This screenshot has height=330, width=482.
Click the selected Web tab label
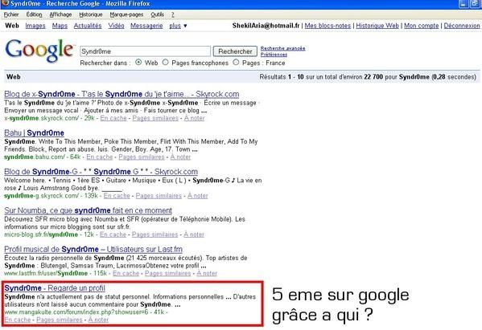pos(12,26)
